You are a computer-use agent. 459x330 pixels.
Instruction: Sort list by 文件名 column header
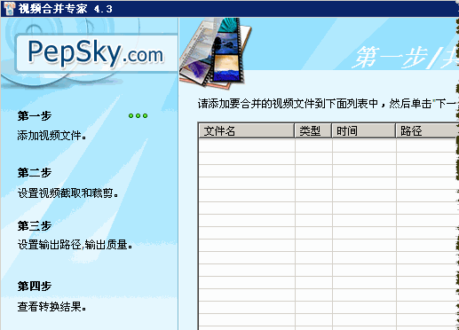tap(246, 130)
